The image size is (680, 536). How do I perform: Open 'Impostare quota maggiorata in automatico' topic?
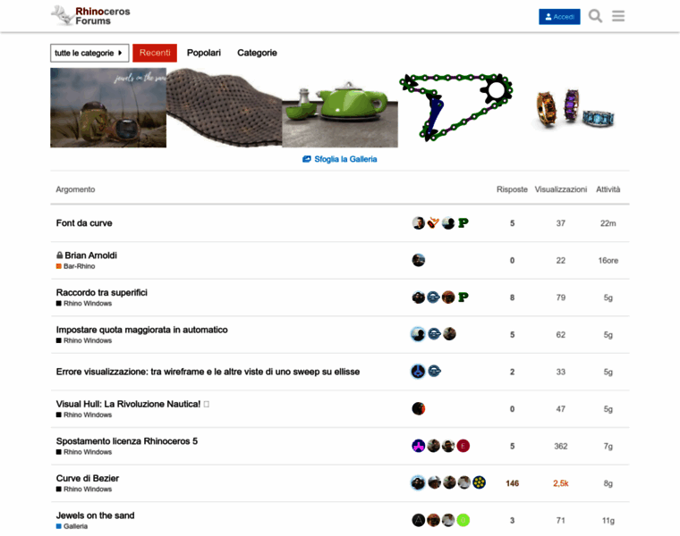point(141,330)
